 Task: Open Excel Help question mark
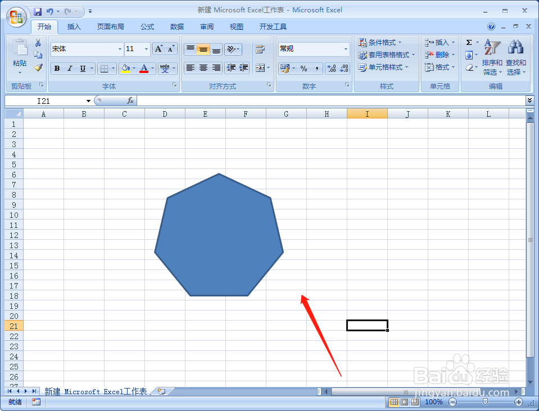tap(491, 26)
